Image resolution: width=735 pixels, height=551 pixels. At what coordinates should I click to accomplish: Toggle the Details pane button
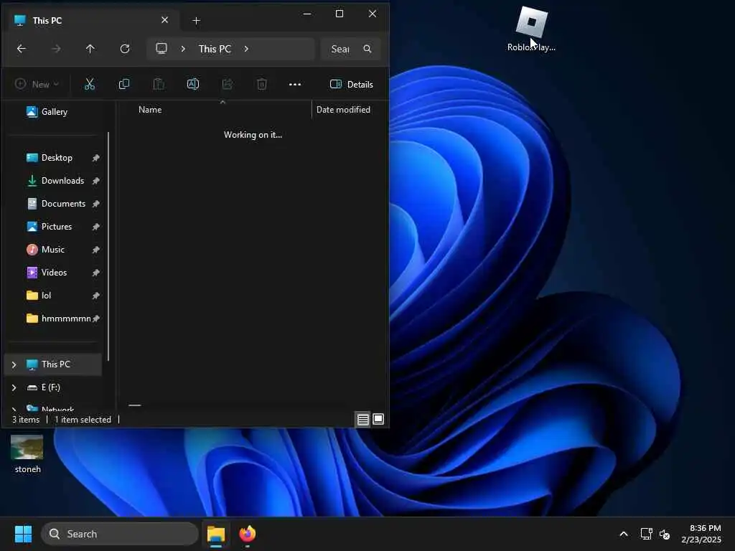click(352, 85)
